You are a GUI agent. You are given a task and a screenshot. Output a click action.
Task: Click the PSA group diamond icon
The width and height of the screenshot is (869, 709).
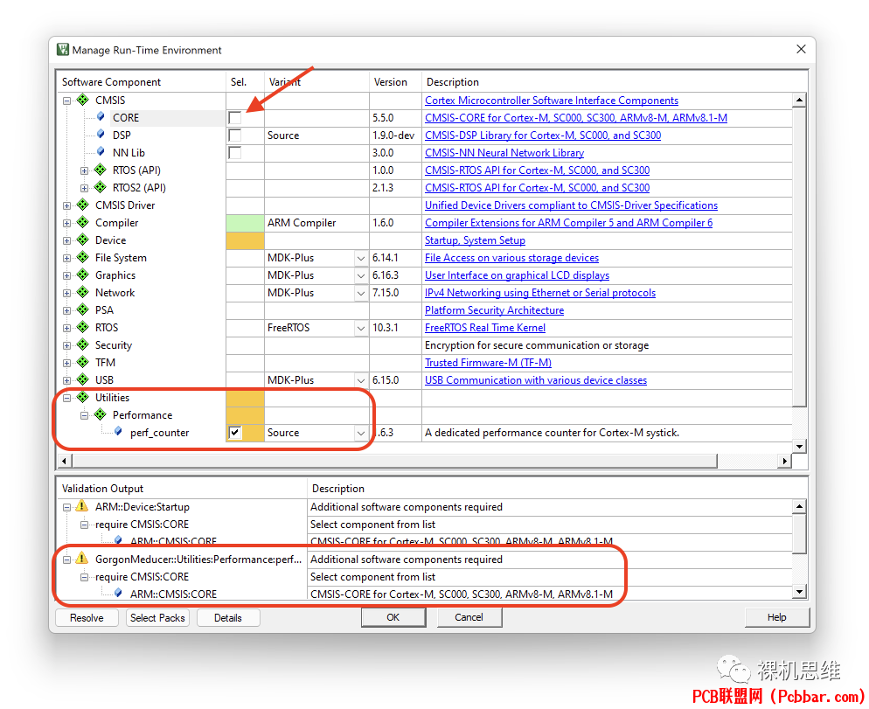[x=83, y=309]
